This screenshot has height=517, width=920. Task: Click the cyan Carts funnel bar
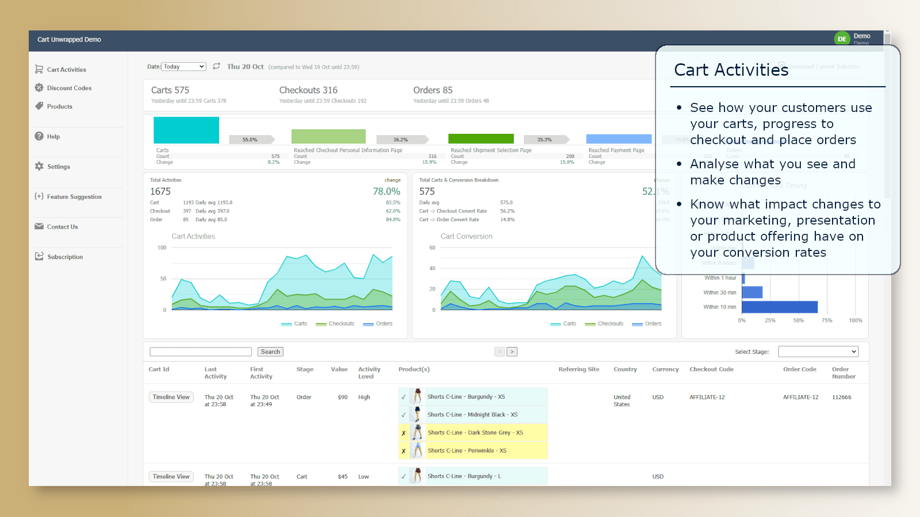[x=186, y=130]
